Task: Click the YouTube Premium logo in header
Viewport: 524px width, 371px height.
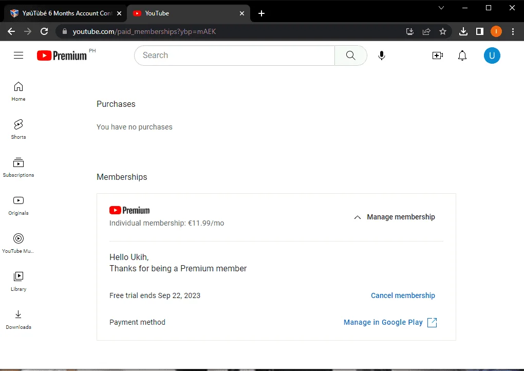Action: click(62, 55)
